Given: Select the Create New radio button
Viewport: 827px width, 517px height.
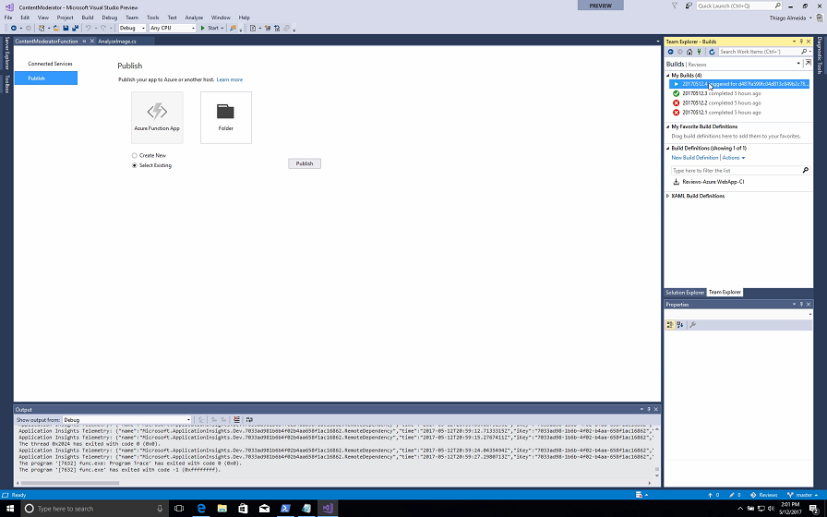Looking at the screenshot, I should [135, 156].
